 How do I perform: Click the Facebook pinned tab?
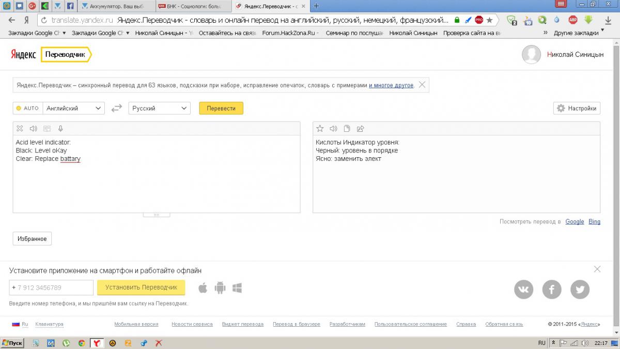70,6
